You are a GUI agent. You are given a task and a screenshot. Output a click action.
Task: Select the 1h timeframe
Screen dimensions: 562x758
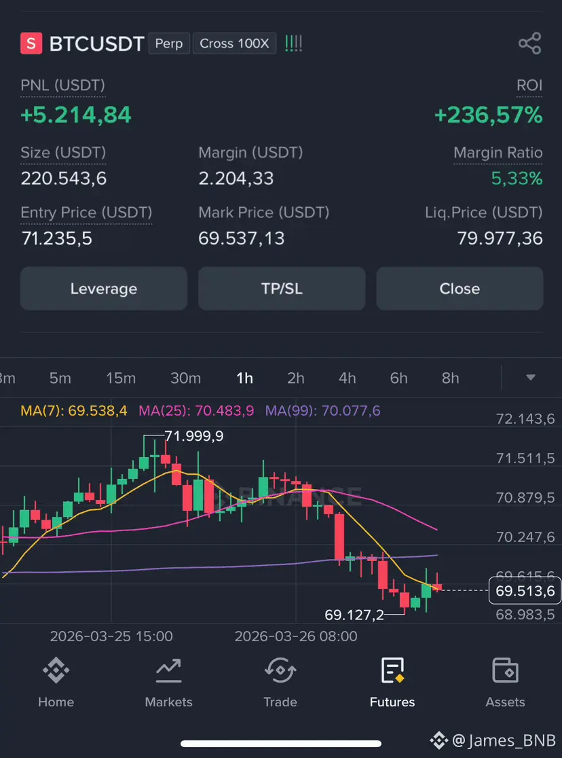(x=244, y=378)
